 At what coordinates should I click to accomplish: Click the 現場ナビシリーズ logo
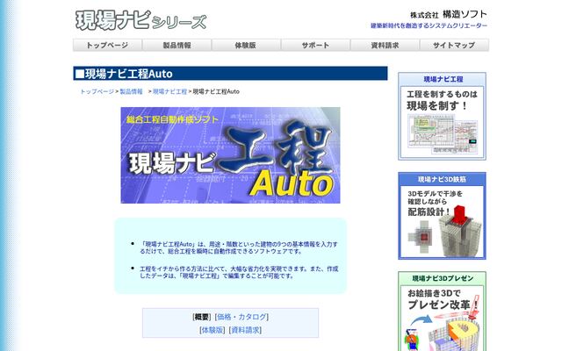coord(140,20)
